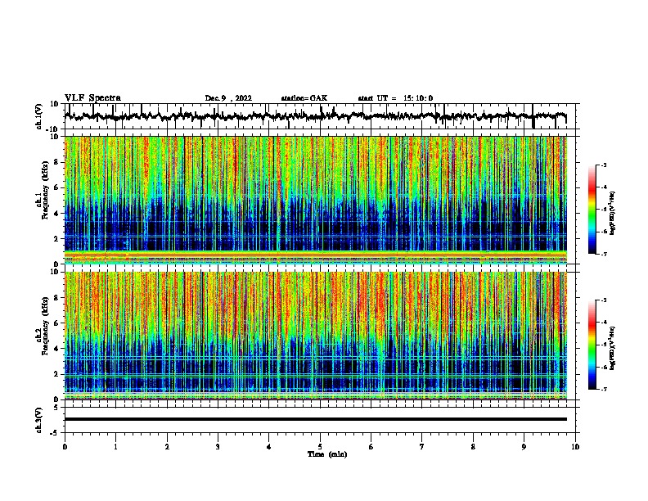Click the "-3" label on ch.2 color bar
Image resolution: width=648 pixels, height=501 pixels.
coord(603,300)
